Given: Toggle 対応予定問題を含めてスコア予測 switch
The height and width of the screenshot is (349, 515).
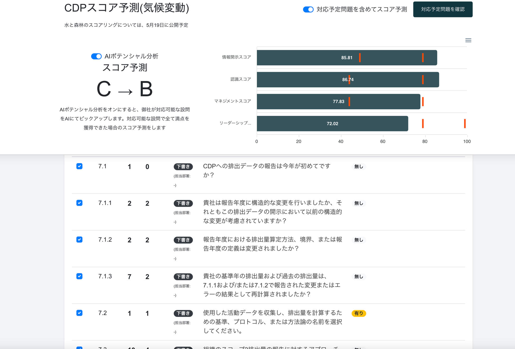Looking at the screenshot, I should (x=308, y=10).
